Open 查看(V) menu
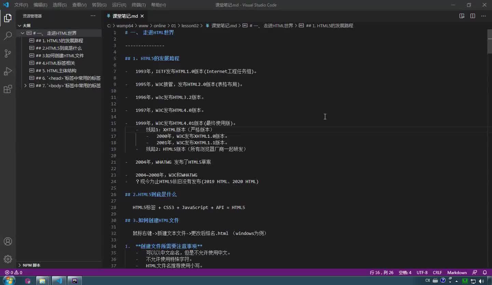 point(79,5)
